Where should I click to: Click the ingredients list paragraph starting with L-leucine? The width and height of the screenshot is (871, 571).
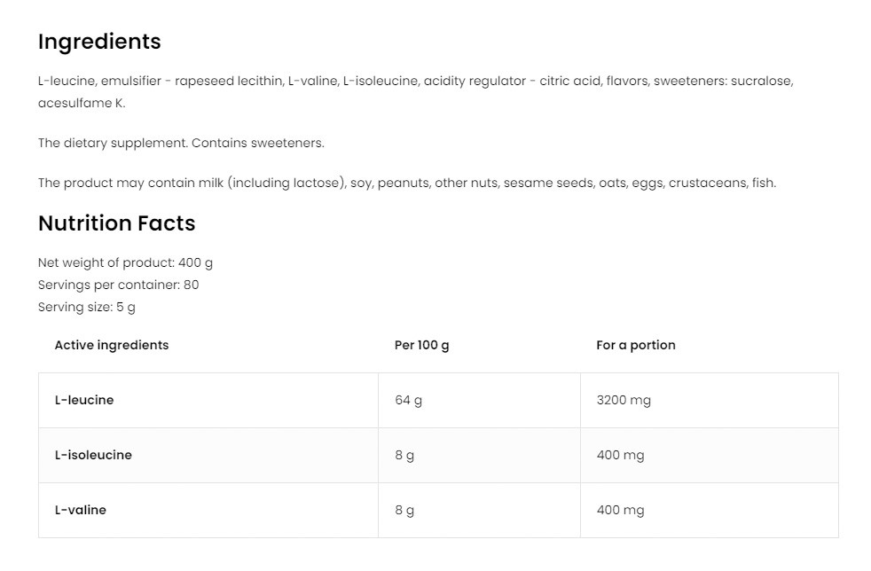click(415, 82)
